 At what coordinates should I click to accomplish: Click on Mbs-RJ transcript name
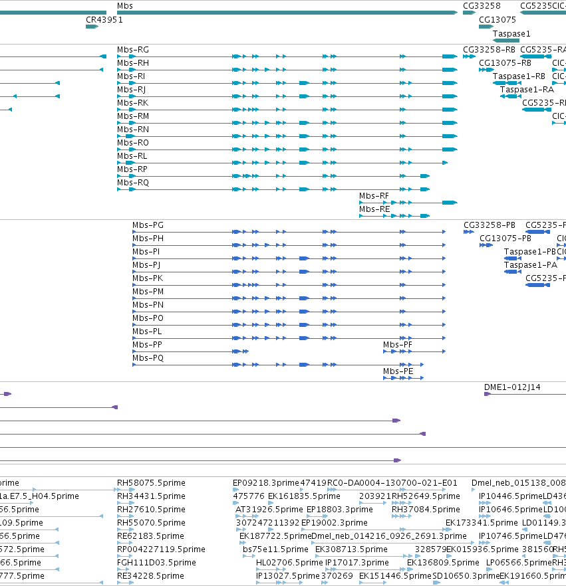pos(131,90)
